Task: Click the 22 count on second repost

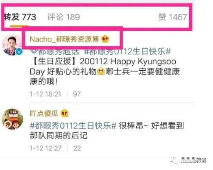Action: [77, 148]
